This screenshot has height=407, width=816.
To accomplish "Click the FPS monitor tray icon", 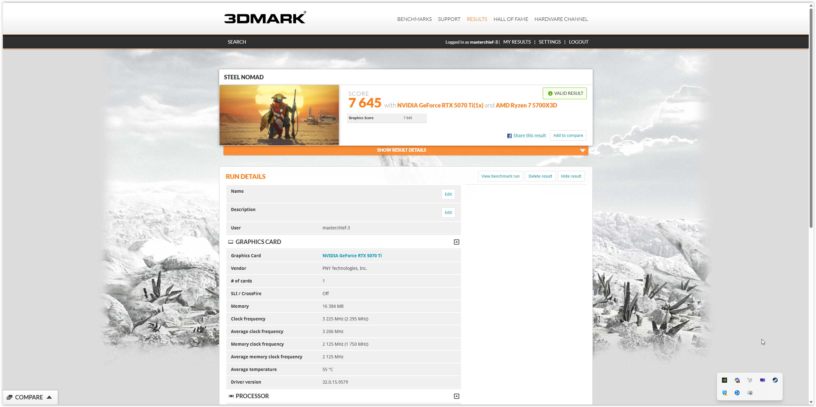I will point(762,380).
